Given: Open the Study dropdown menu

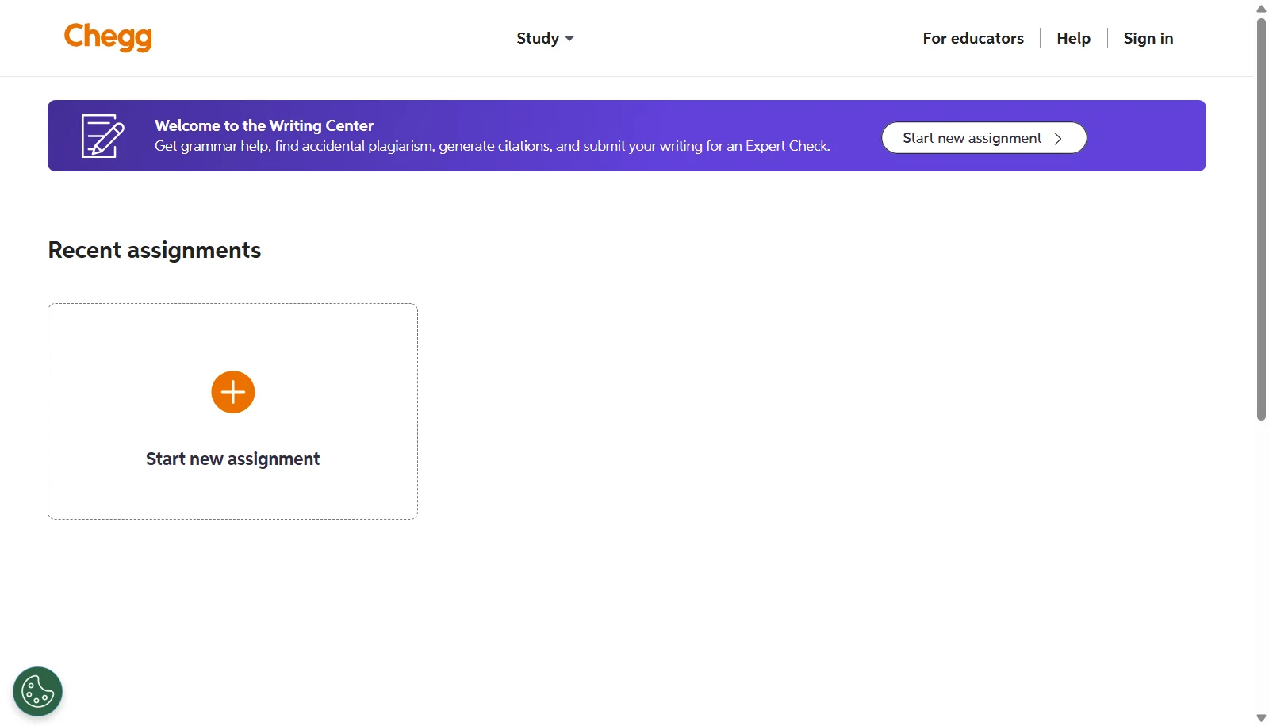Looking at the screenshot, I should point(545,38).
